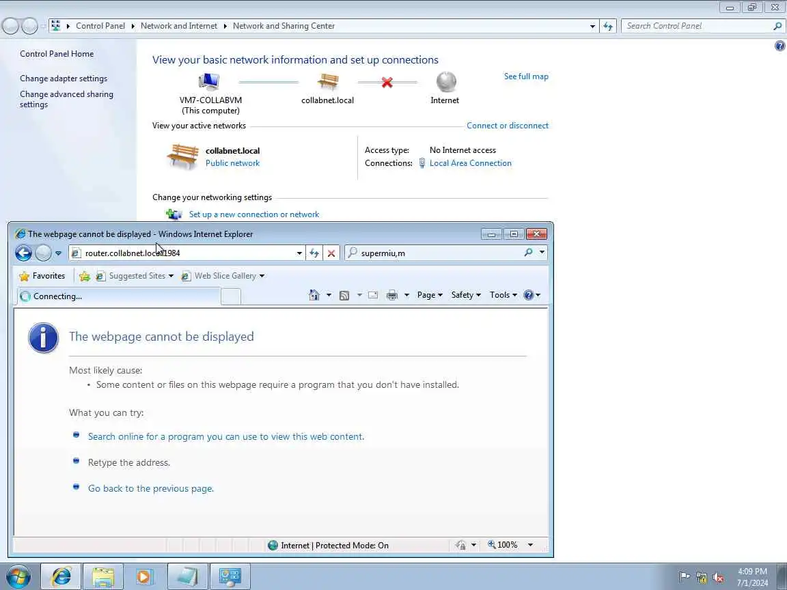The height and width of the screenshot is (590, 787).
Task: Open the Safety menu
Action: coord(466,295)
